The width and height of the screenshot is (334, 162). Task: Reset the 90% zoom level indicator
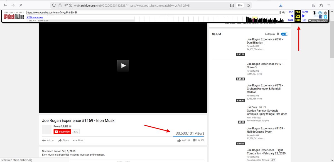[240, 5]
